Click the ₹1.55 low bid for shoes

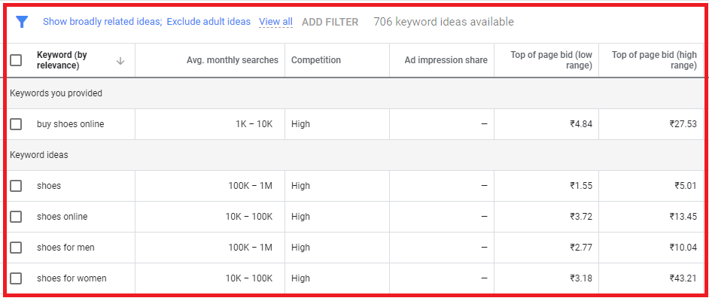581,185
